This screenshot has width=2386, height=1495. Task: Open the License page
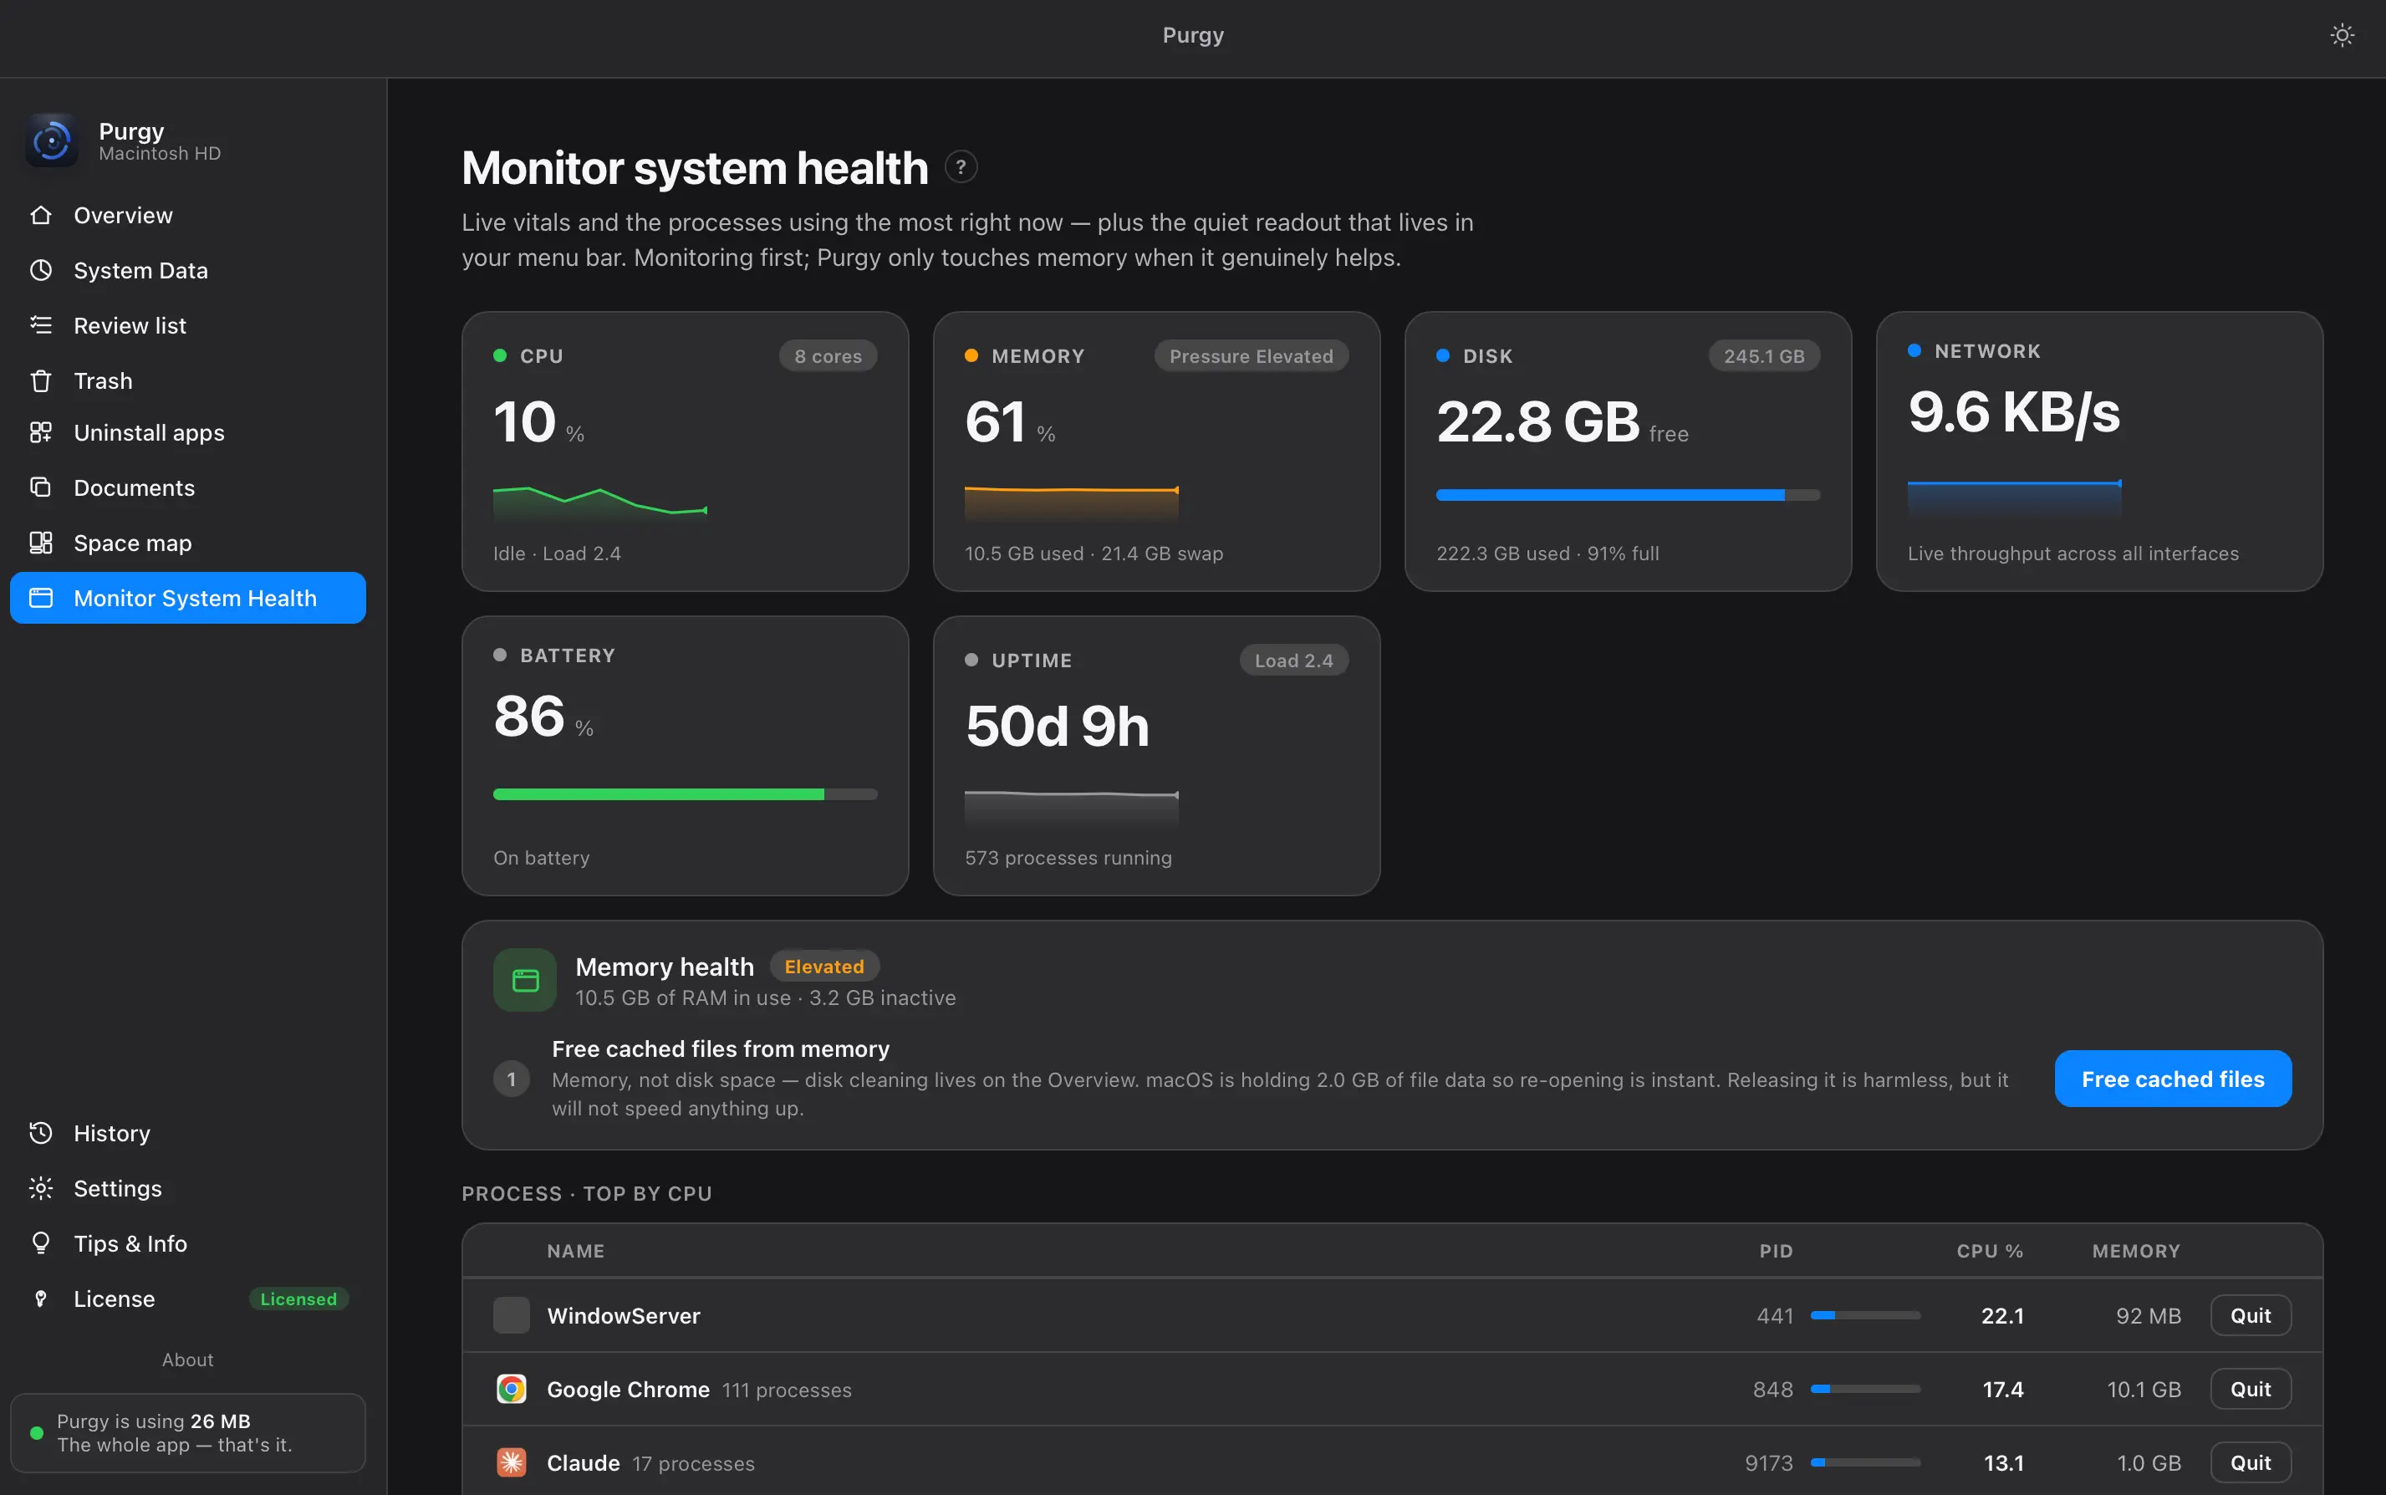click(188, 1299)
